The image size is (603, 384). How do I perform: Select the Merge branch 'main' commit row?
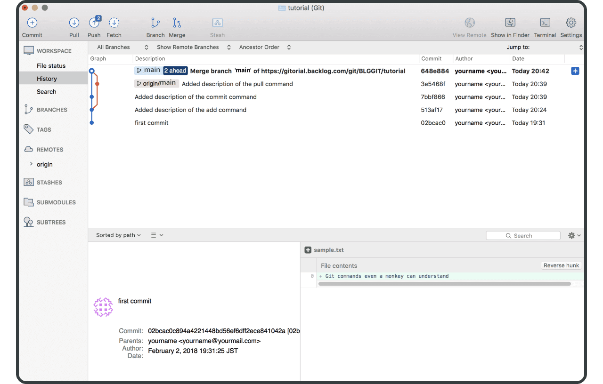[x=336, y=71]
